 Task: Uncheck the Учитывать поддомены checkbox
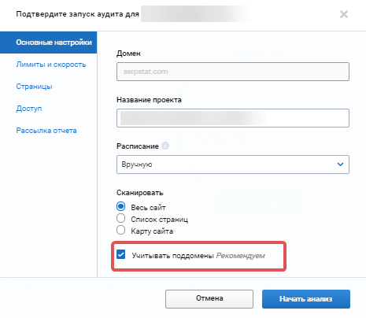tap(121, 254)
